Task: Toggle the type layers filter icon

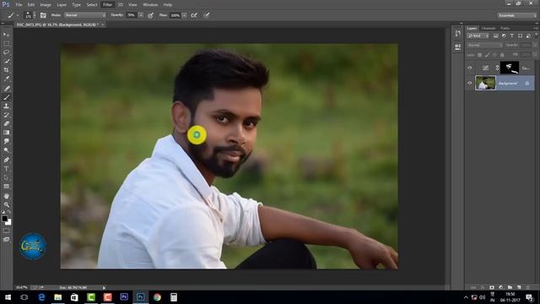Action: (512, 35)
